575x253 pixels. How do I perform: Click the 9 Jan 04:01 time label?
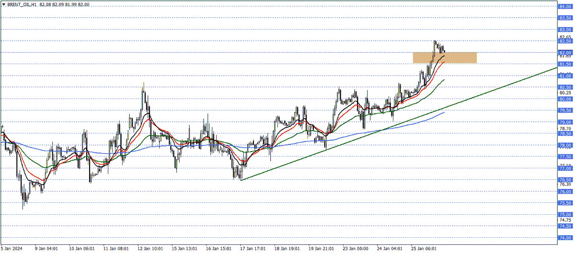(x=46, y=249)
